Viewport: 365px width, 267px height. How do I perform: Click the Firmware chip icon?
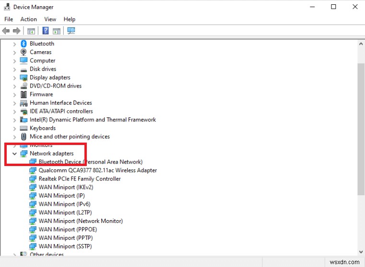click(24, 94)
